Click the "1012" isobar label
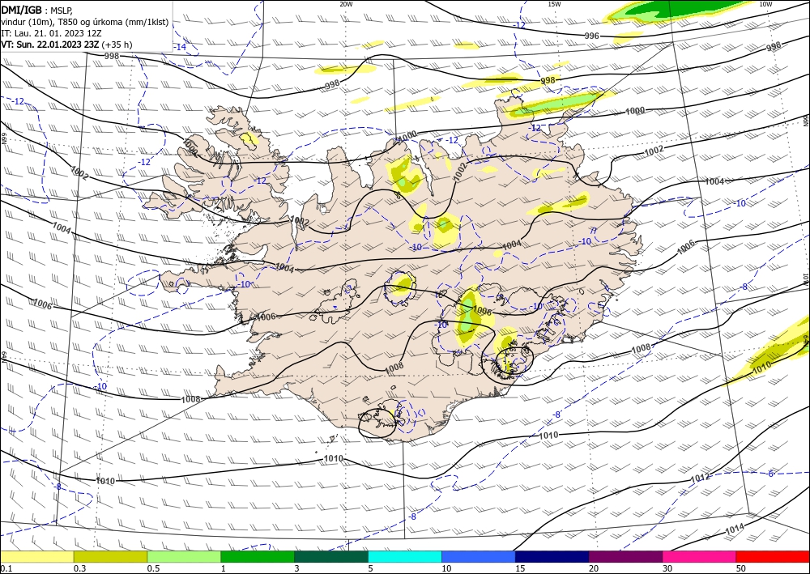This screenshot has width=810, height=574. pos(701,478)
